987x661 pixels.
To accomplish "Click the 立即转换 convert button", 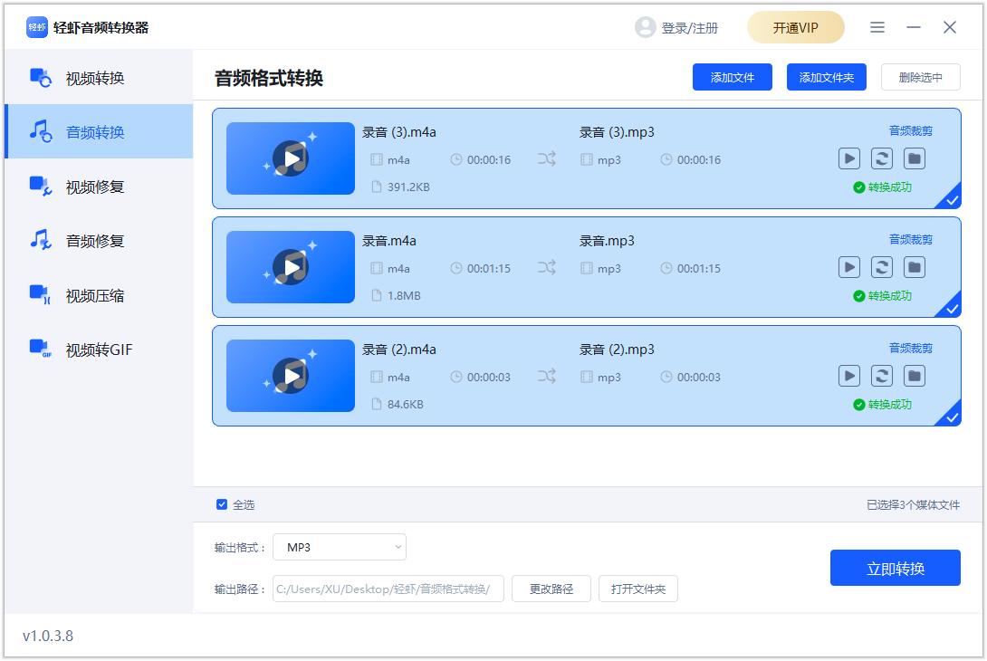I will pos(895,568).
